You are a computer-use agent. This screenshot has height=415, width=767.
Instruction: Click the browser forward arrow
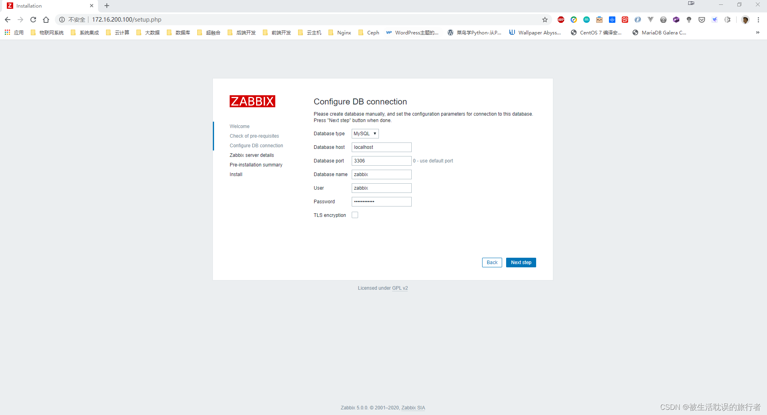pyautogui.click(x=20, y=20)
